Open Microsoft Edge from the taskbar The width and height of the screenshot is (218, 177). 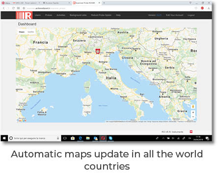click(80, 138)
